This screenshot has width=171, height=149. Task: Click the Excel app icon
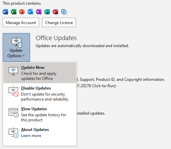pyautogui.click(x=14, y=12)
